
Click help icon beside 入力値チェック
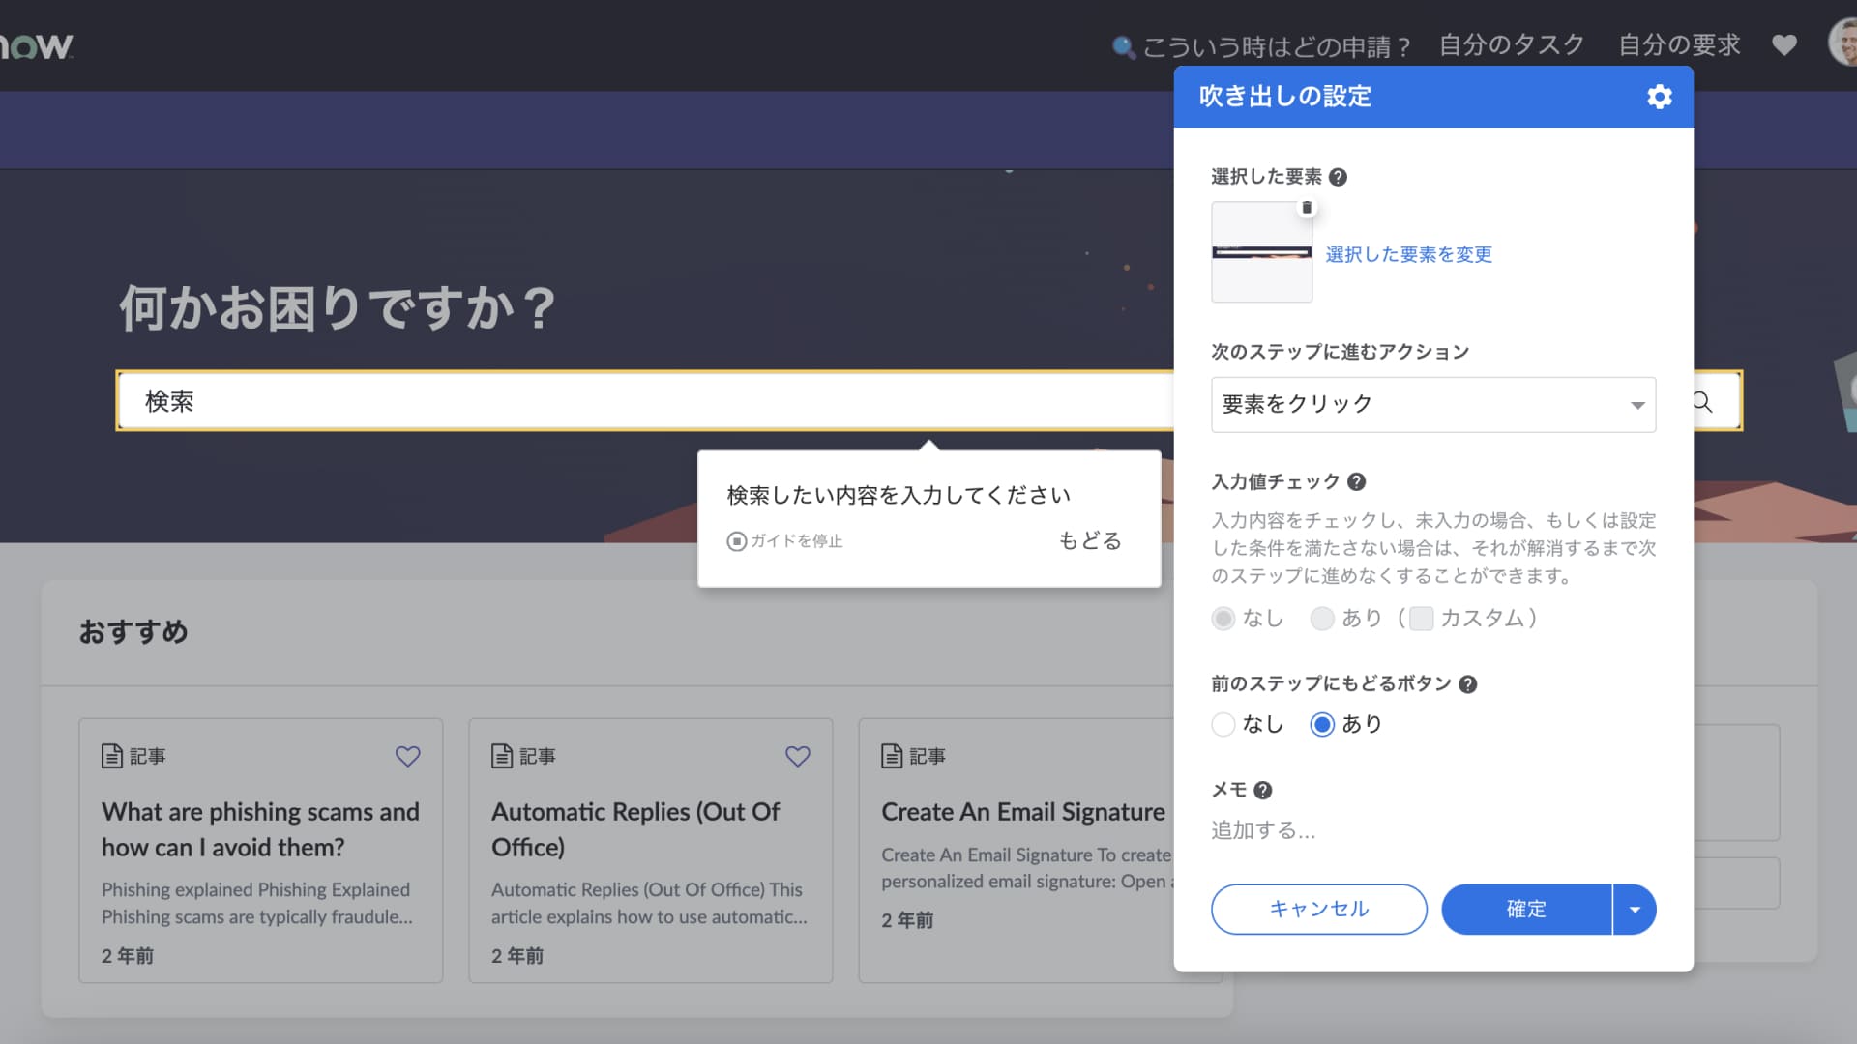click(x=1356, y=481)
